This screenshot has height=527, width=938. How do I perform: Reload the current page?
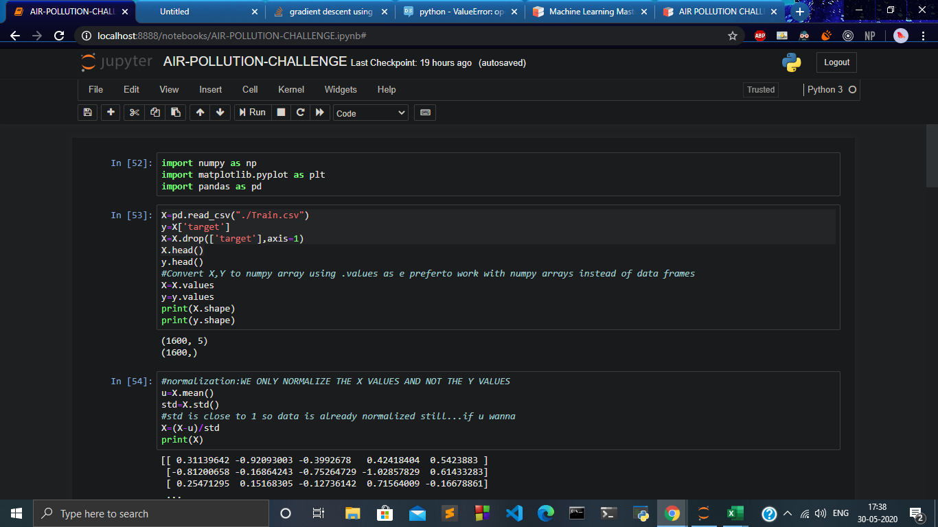pyautogui.click(x=59, y=36)
